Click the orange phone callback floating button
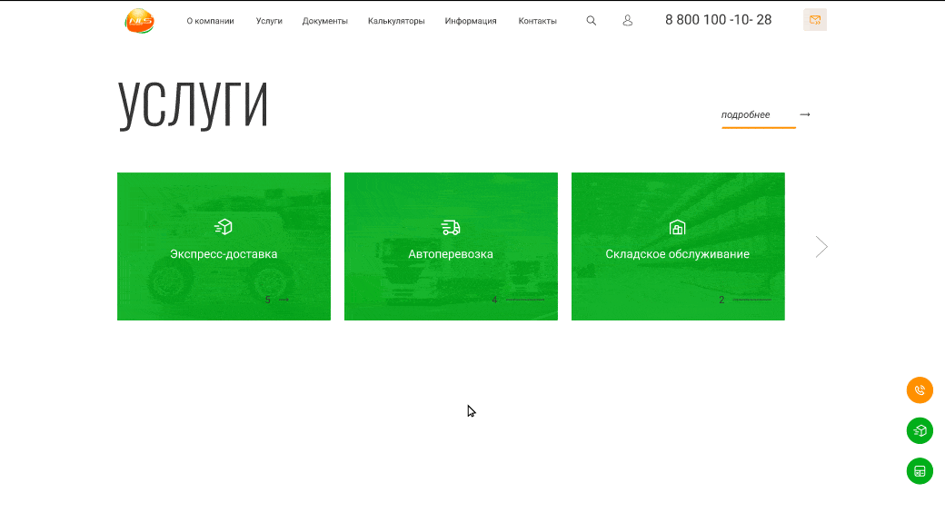 click(x=920, y=390)
